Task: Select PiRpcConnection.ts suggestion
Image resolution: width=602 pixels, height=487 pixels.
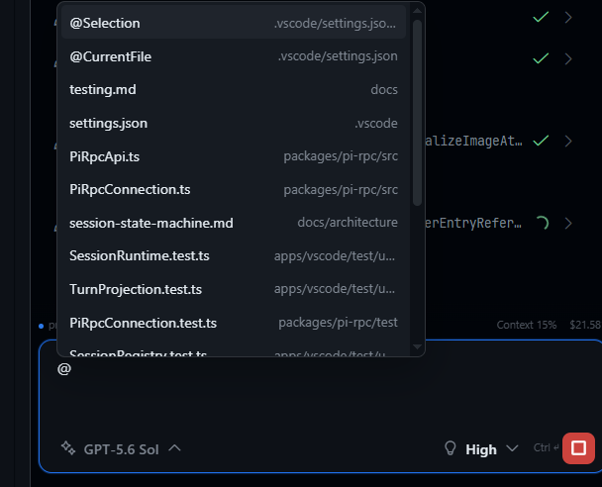Action: coord(234,190)
